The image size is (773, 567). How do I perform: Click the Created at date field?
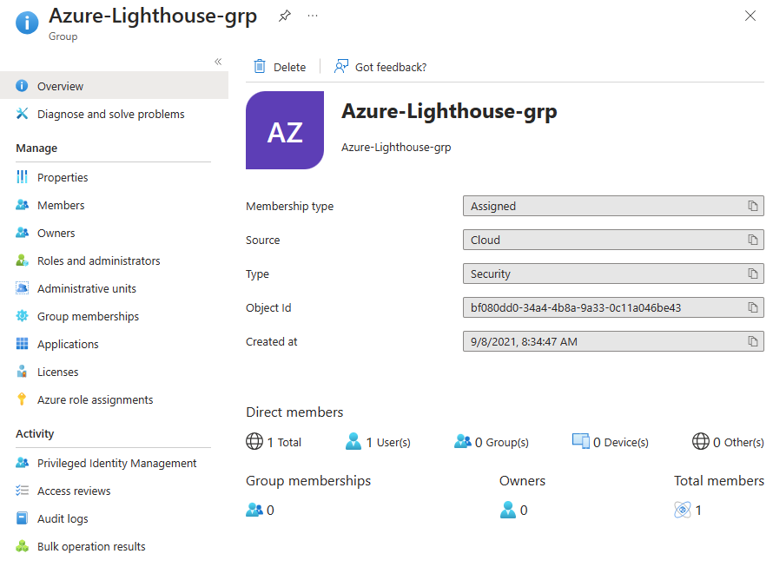613,341
